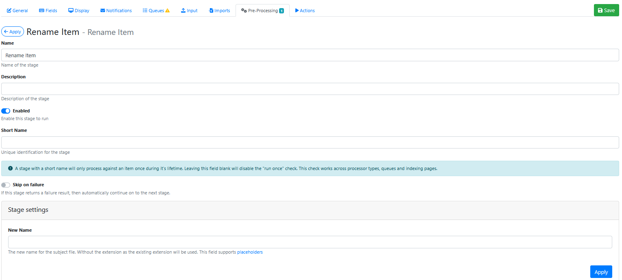Click the envelope icon on Notifications tab

click(103, 11)
